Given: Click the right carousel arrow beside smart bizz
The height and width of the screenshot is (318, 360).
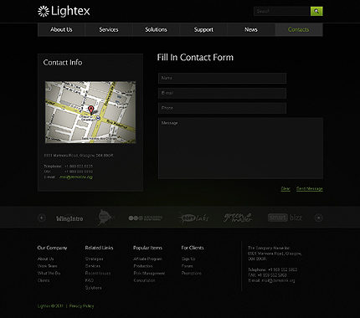Looking at the screenshot, I should 318,218.
